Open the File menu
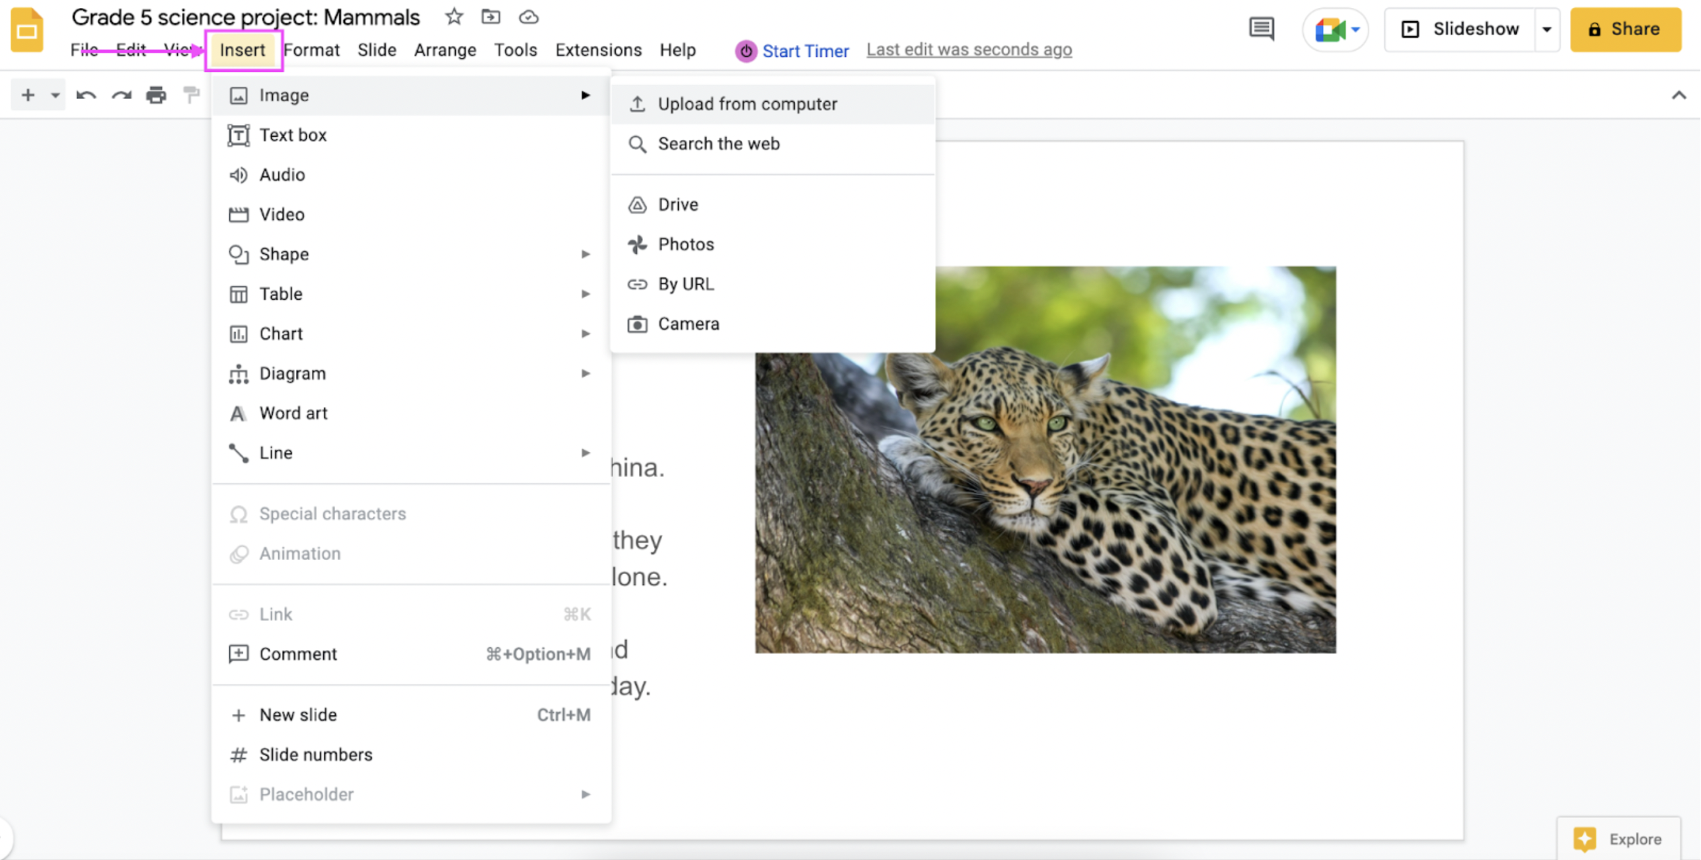This screenshot has height=860, width=1701. point(84,50)
